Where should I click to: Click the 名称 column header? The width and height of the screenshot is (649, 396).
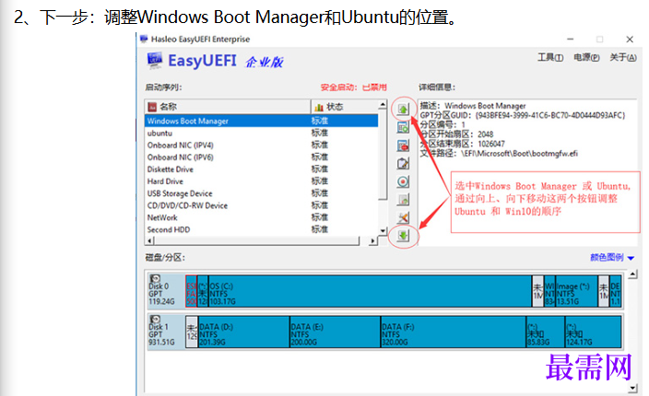click(x=228, y=107)
